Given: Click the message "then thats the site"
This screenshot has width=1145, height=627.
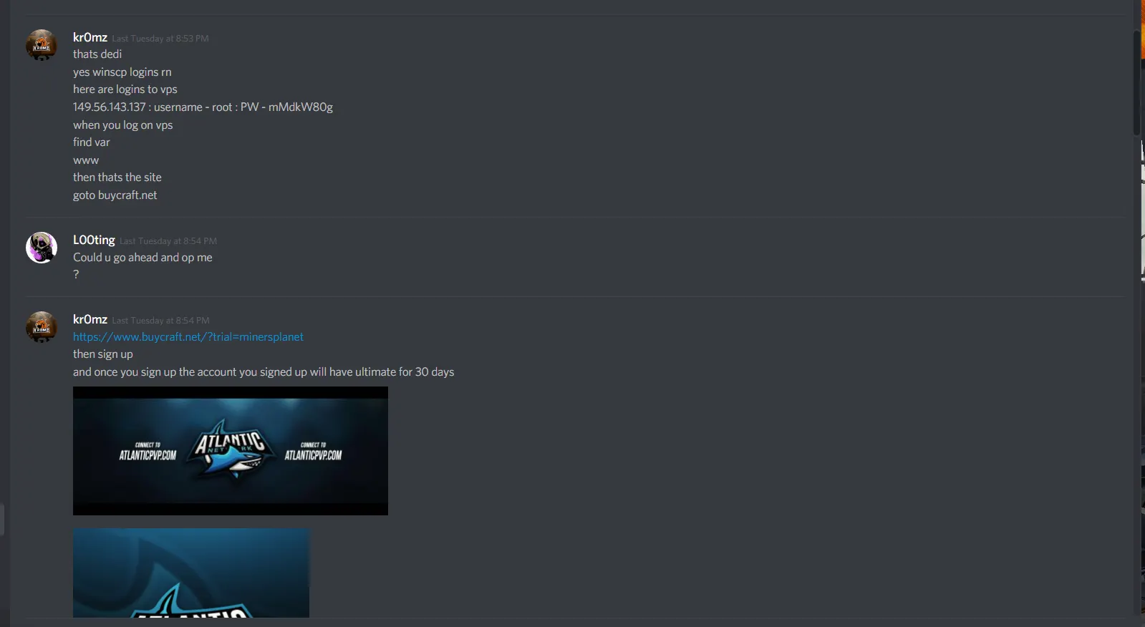Looking at the screenshot, I should pos(117,178).
